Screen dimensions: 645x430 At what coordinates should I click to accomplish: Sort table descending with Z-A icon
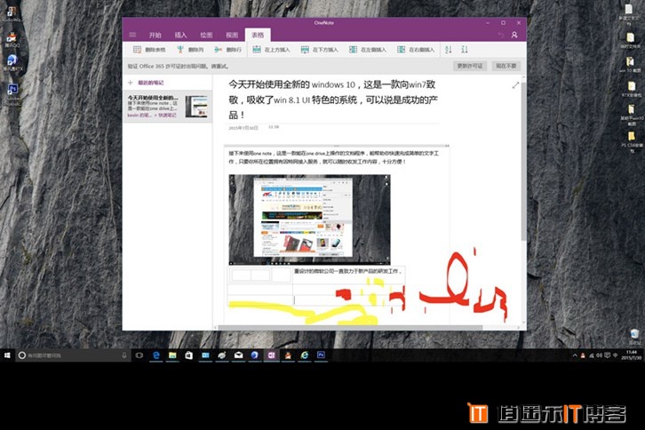pos(465,50)
